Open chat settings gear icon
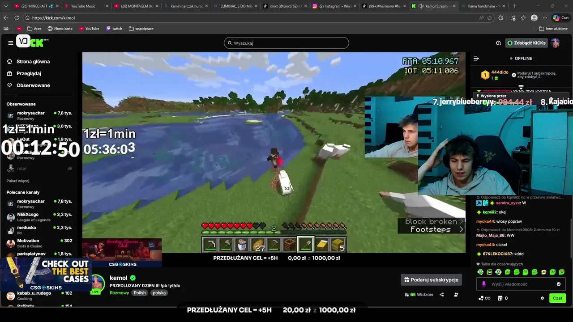The image size is (573, 322). (542, 298)
